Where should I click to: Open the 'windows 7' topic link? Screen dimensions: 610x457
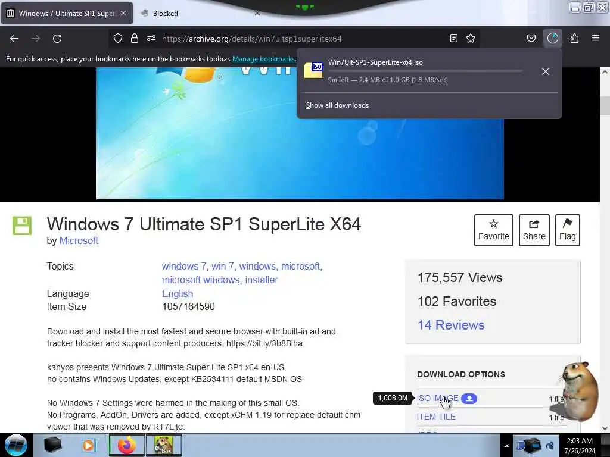pyautogui.click(x=185, y=267)
